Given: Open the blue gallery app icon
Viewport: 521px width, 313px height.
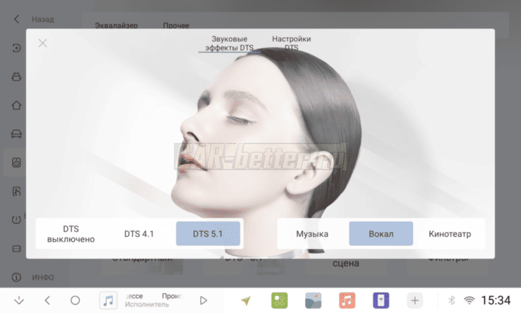Looking at the screenshot, I should (x=313, y=301).
